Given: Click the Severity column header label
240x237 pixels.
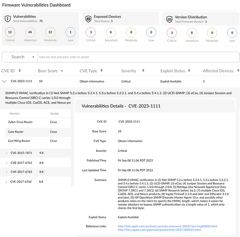Looking at the screenshot, I should tap(129, 71).
